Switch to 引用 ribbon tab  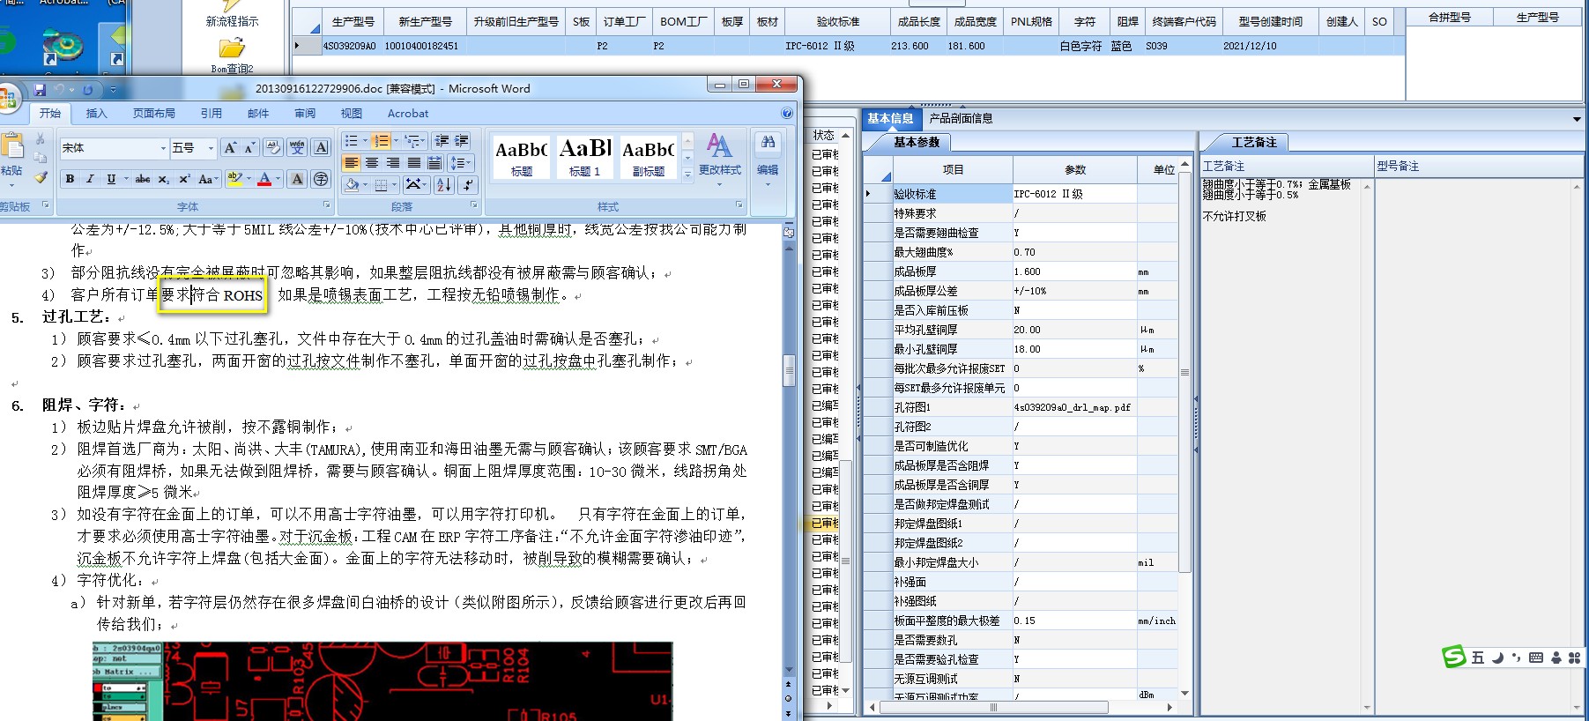212,114
